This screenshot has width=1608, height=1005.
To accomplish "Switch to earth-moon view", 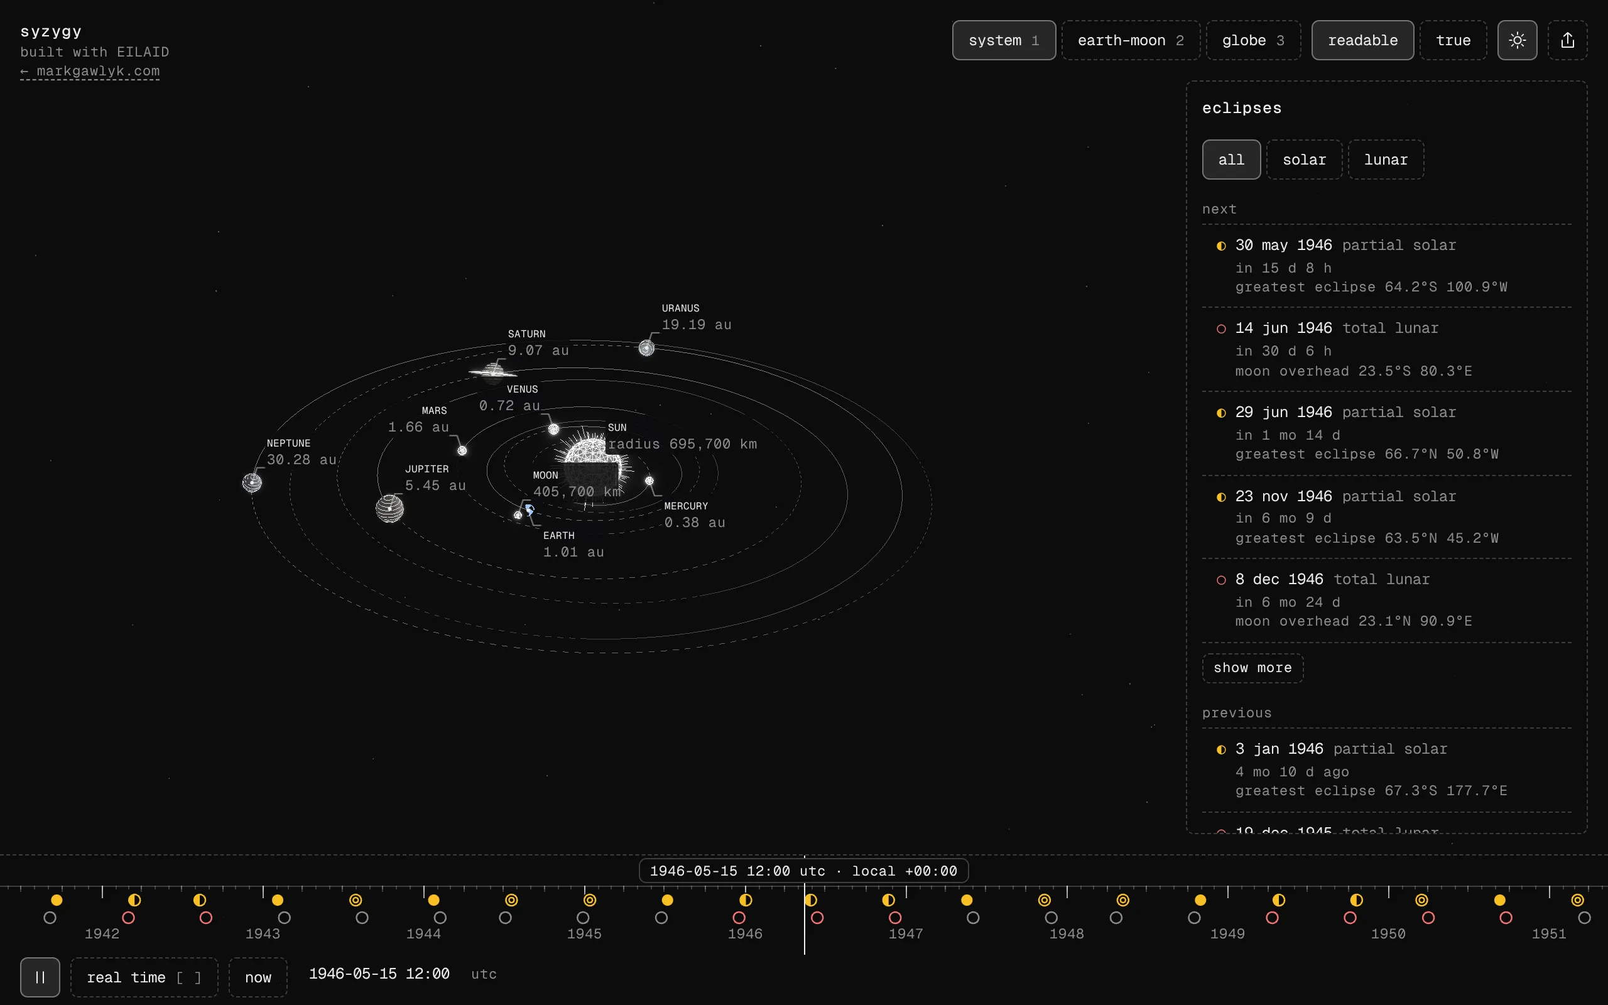I will pyautogui.click(x=1130, y=41).
